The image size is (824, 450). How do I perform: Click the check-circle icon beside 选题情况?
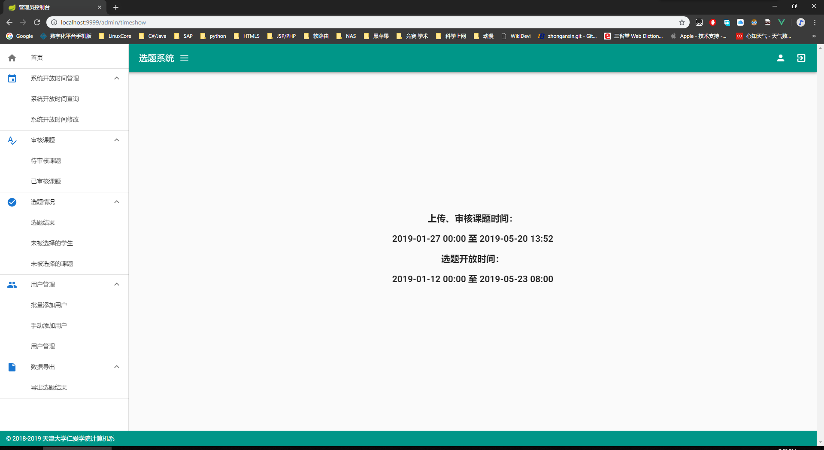coord(12,202)
